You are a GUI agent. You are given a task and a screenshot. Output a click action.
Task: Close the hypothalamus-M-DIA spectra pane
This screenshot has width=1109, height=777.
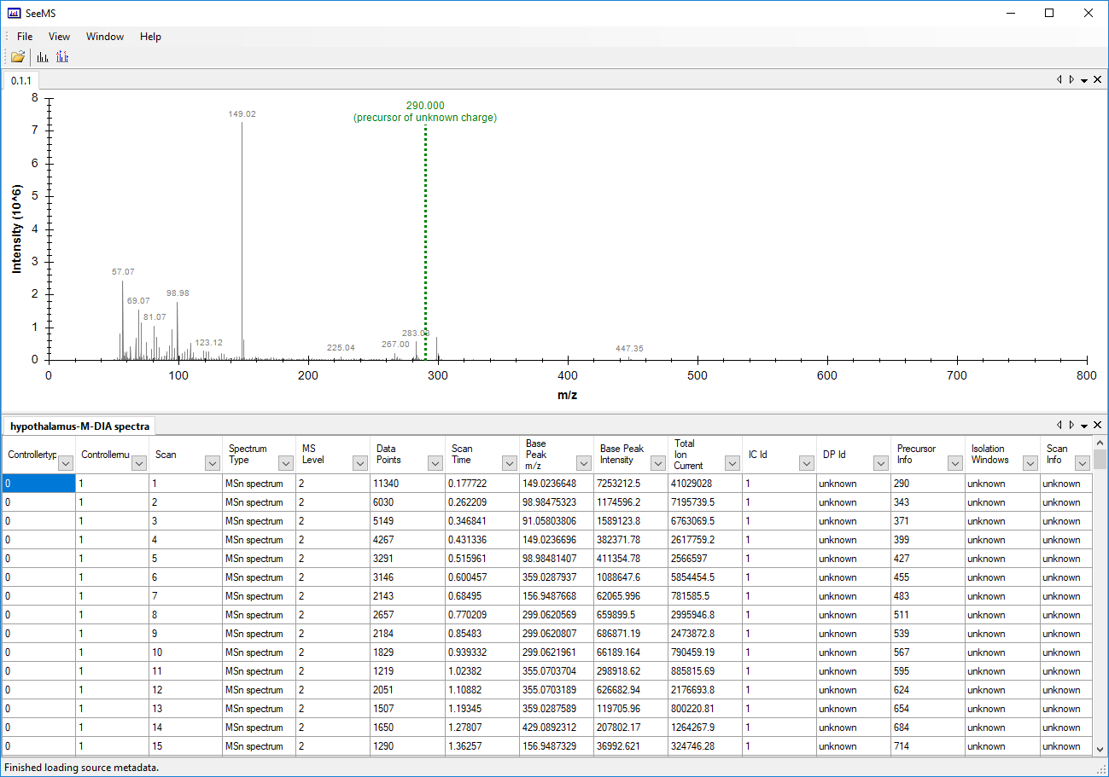pos(1097,425)
